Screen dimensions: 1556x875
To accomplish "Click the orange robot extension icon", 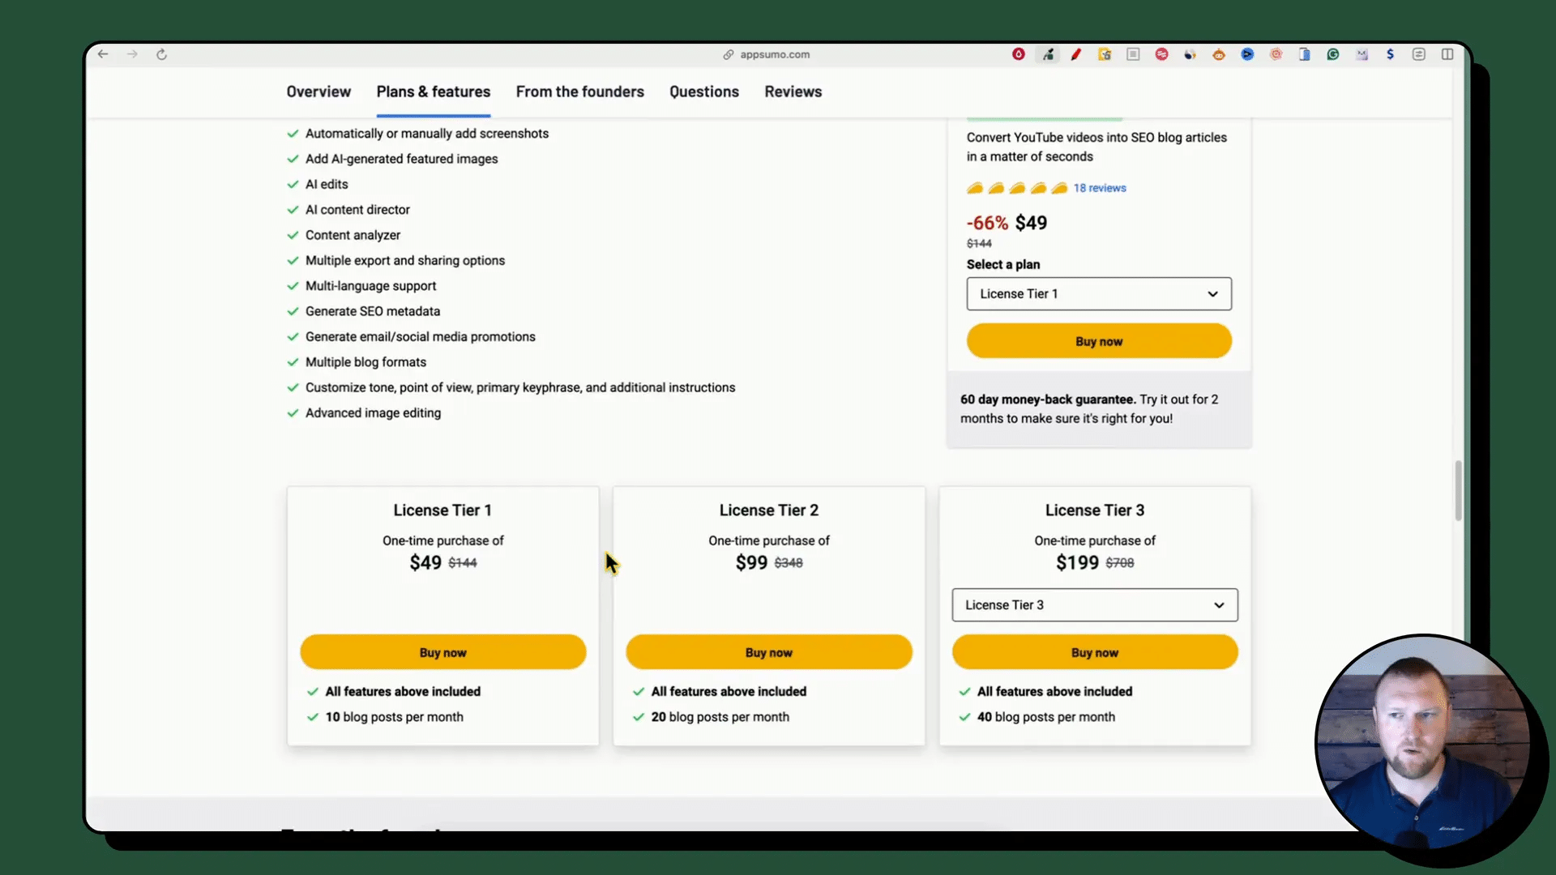I will tap(1219, 54).
